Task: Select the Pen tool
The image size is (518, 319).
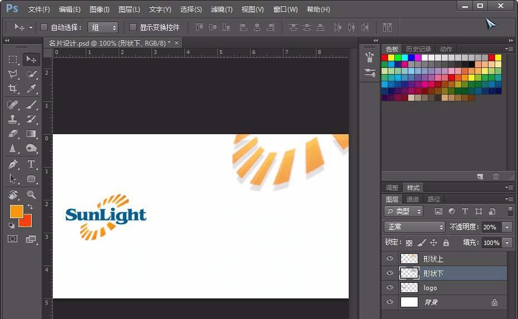Action: [13, 164]
